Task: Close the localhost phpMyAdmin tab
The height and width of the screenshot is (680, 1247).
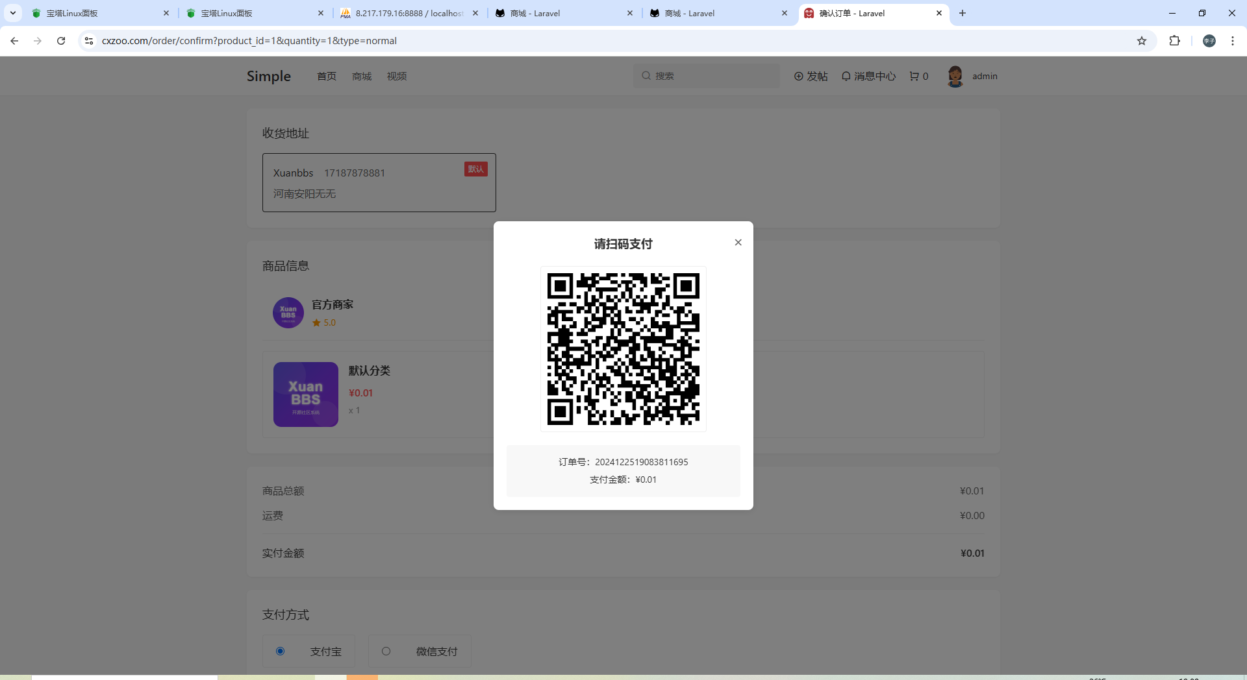Action: 475,13
